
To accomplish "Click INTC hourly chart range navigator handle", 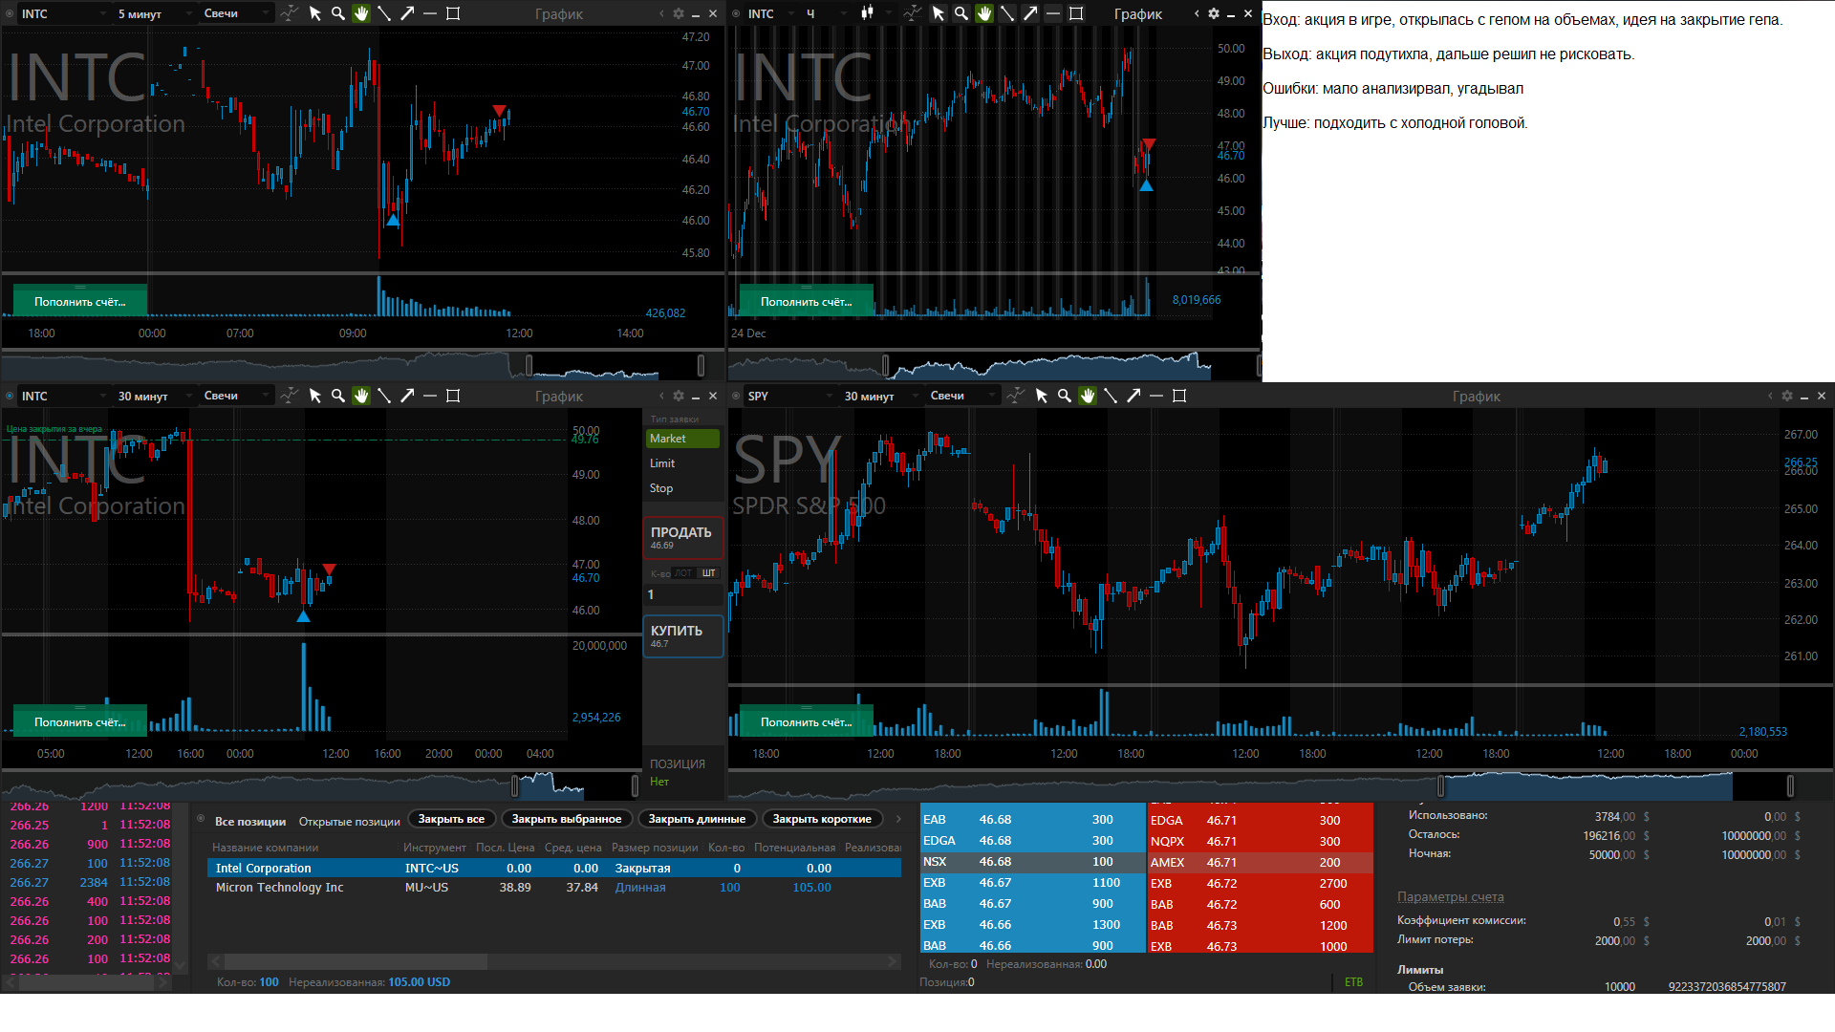I will click(x=885, y=365).
